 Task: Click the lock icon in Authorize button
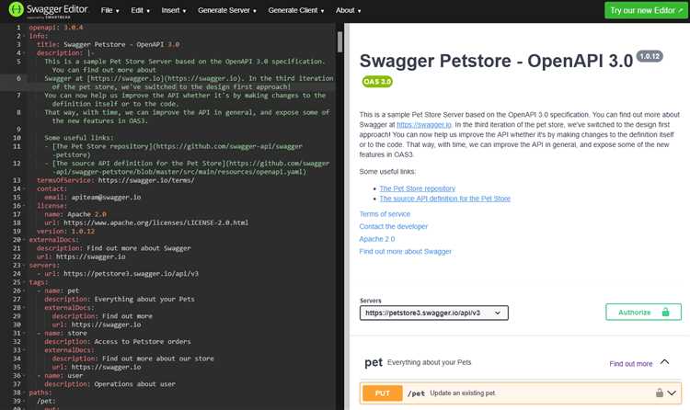pyautogui.click(x=665, y=312)
